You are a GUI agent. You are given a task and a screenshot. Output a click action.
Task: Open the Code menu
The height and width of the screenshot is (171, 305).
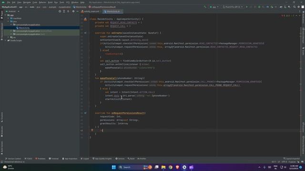click(x=35, y=2)
